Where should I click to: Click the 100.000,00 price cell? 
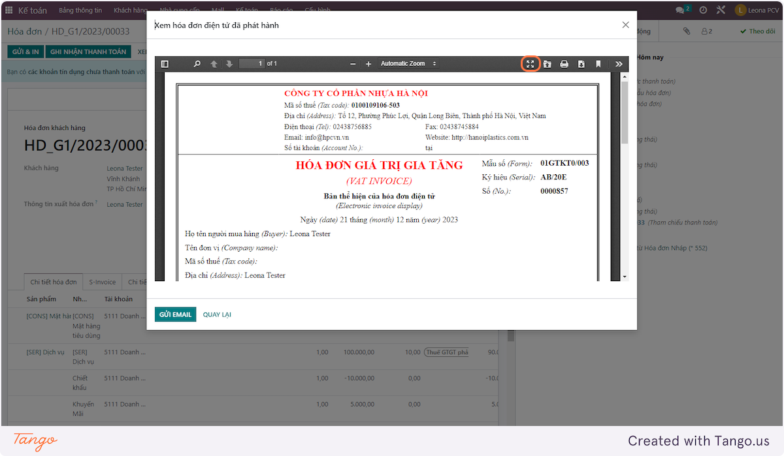click(x=359, y=352)
